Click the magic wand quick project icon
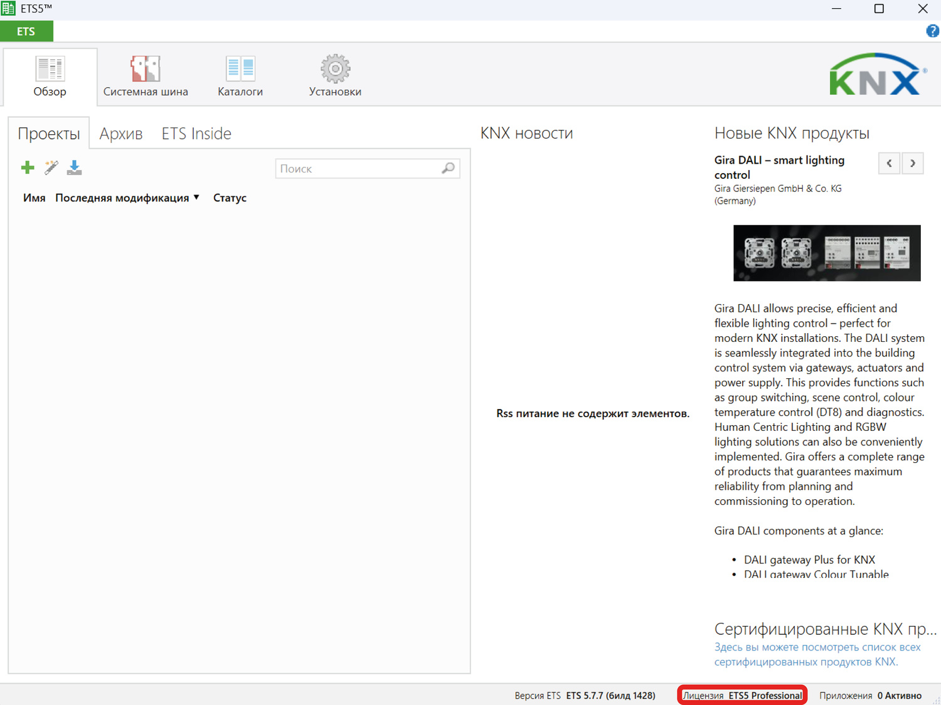The image size is (941, 705). click(x=51, y=167)
